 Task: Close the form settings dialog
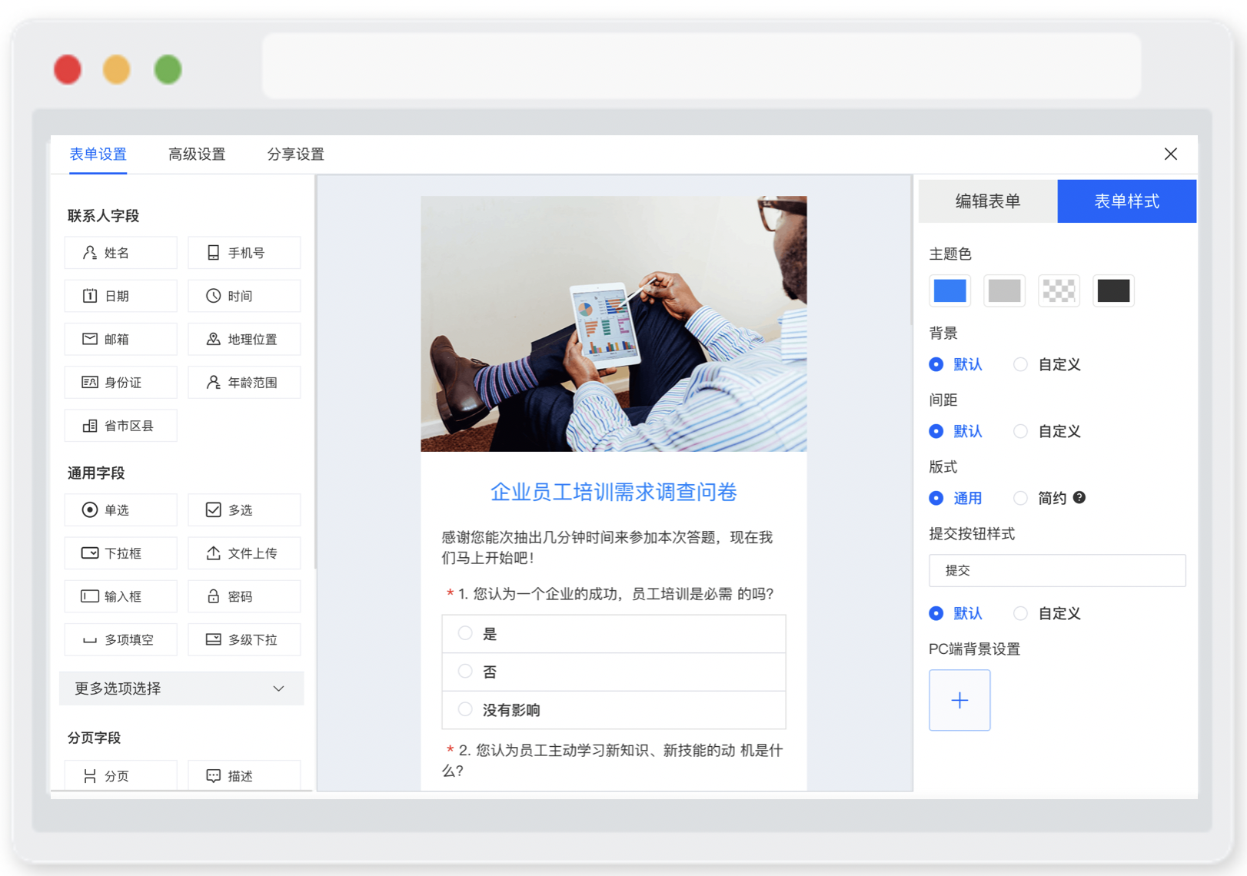[x=1170, y=154]
